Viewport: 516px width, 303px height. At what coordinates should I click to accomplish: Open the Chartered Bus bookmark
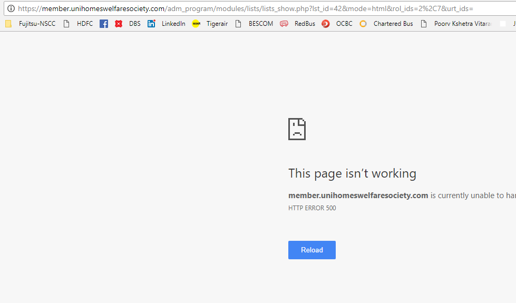pos(386,24)
